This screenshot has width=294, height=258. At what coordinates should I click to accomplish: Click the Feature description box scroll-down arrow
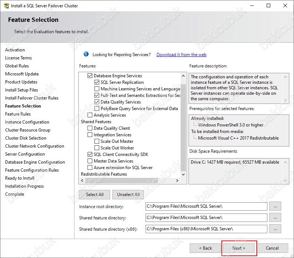coord(285,100)
